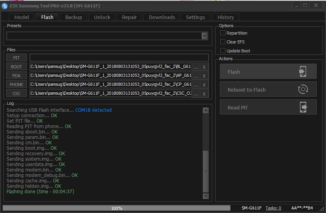This screenshot has width=326, height=213.
Task: Click the PDA file button
Action: [16, 76]
